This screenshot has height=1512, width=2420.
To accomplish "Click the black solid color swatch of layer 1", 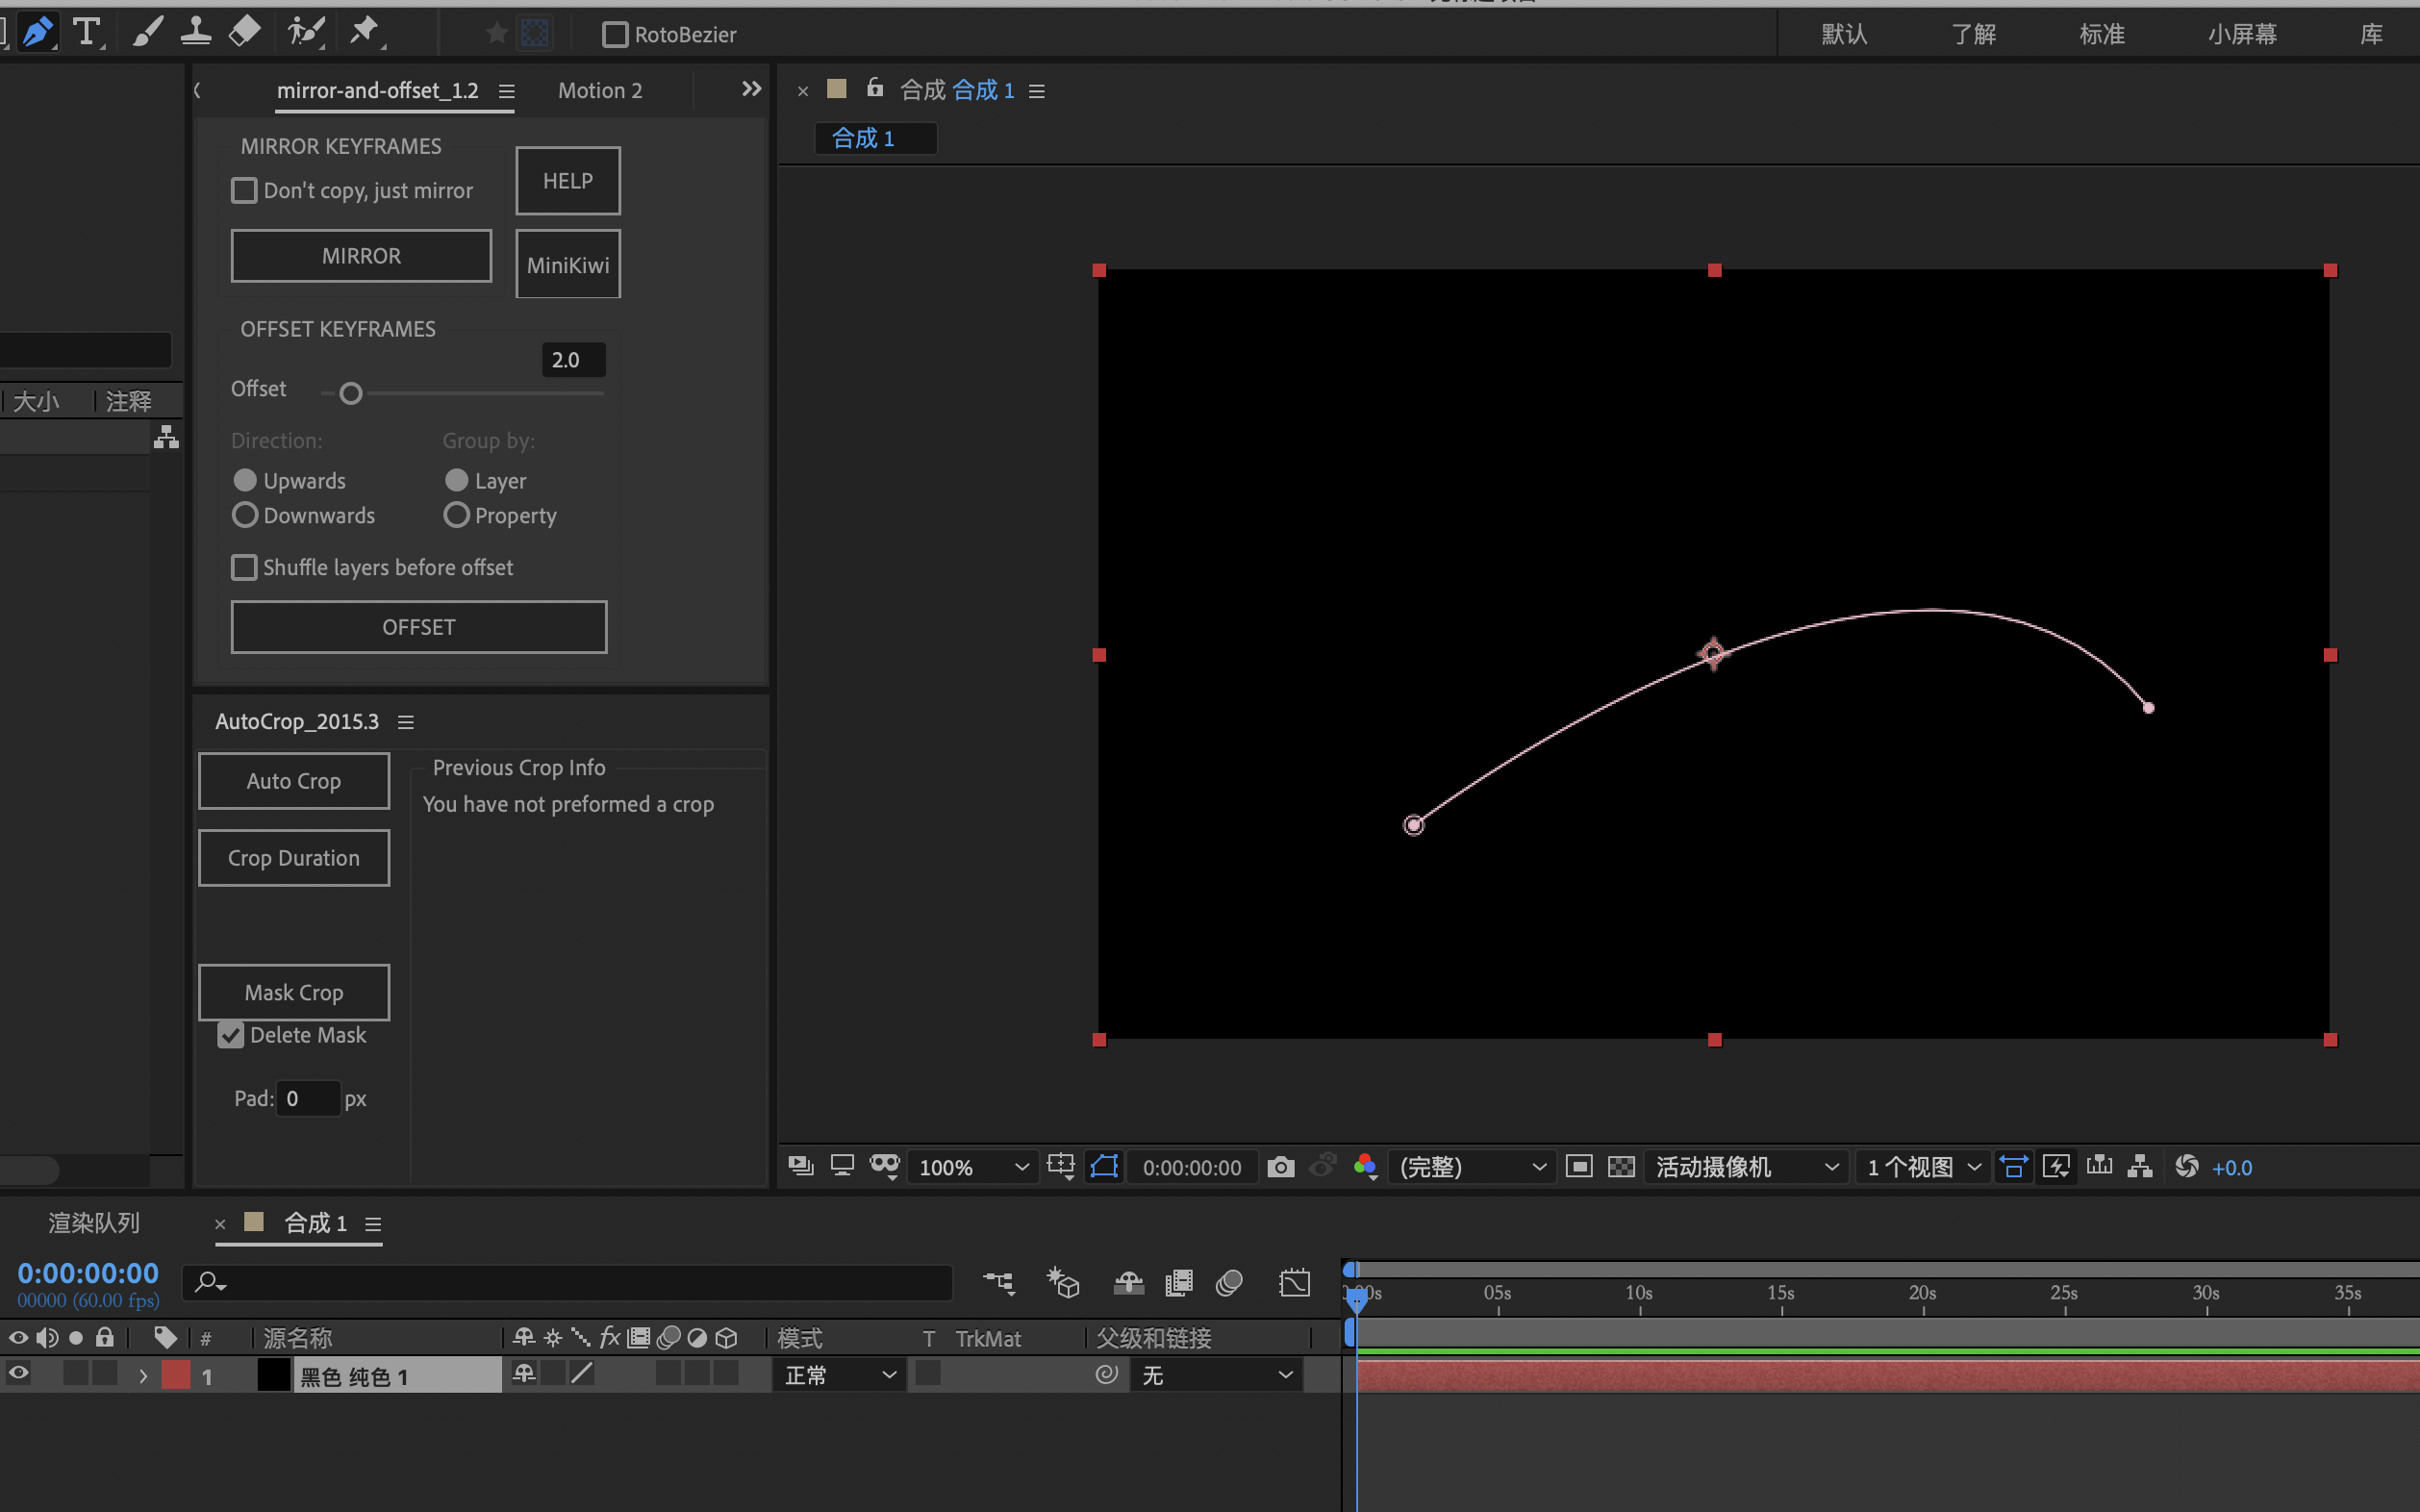I will [x=273, y=1375].
